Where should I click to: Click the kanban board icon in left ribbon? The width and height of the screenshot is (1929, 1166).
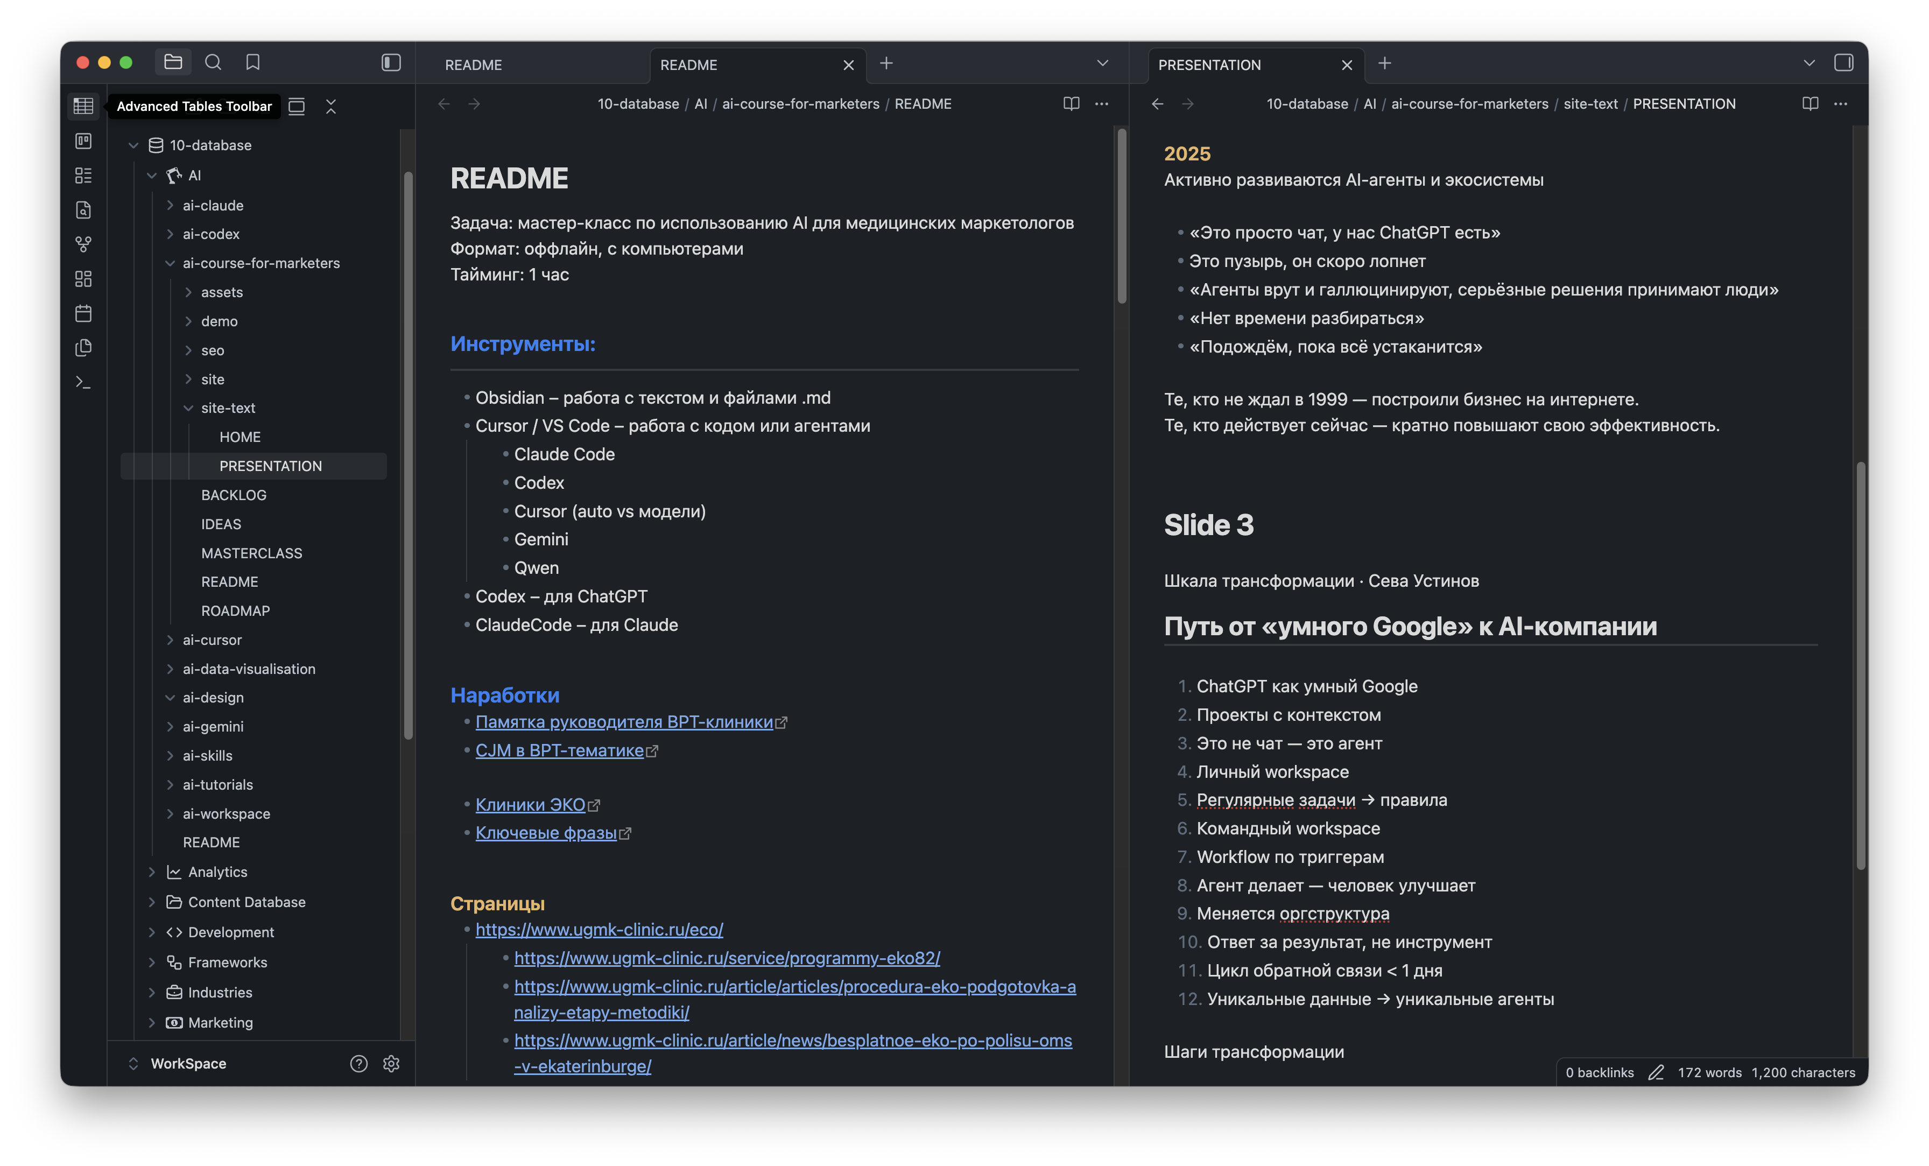[84, 141]
